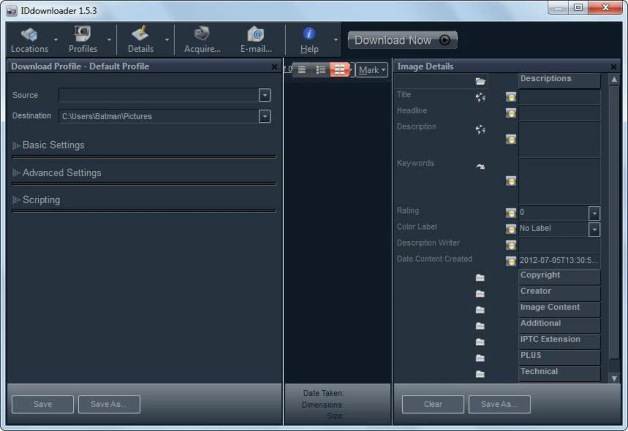Toggle the yellow lock icon for Keywords
The height and width of the screenshot is (431, 628).
(x=510, y=181)
